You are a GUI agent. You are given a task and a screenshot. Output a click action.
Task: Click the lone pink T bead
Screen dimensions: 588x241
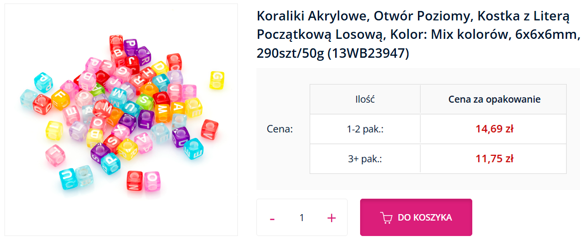pyautogui.click(x=55, y=155)
